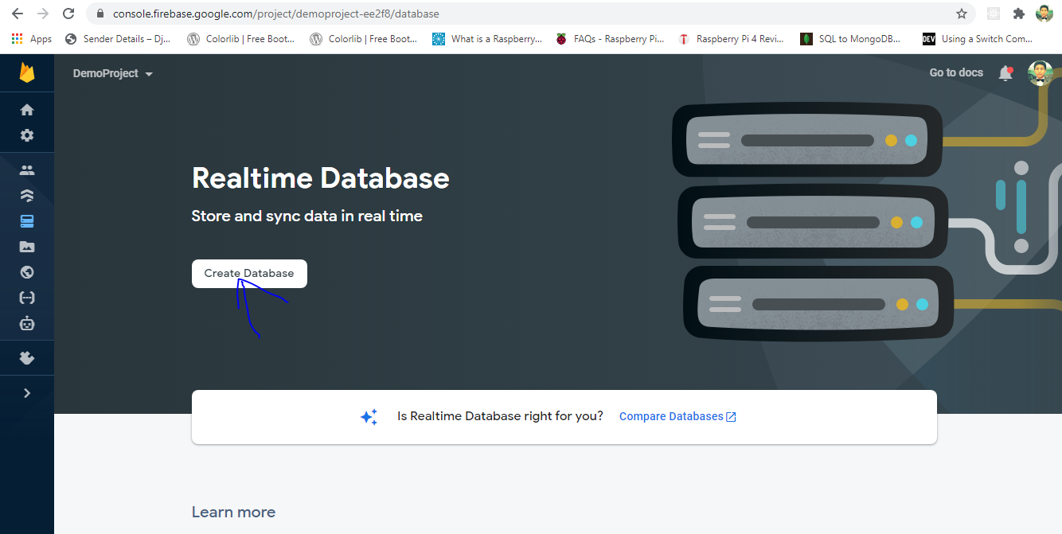The height and width of the screenshot is (534, 1062).
Task: Open Authentication from the people icon
Action: tap(27, 170)
